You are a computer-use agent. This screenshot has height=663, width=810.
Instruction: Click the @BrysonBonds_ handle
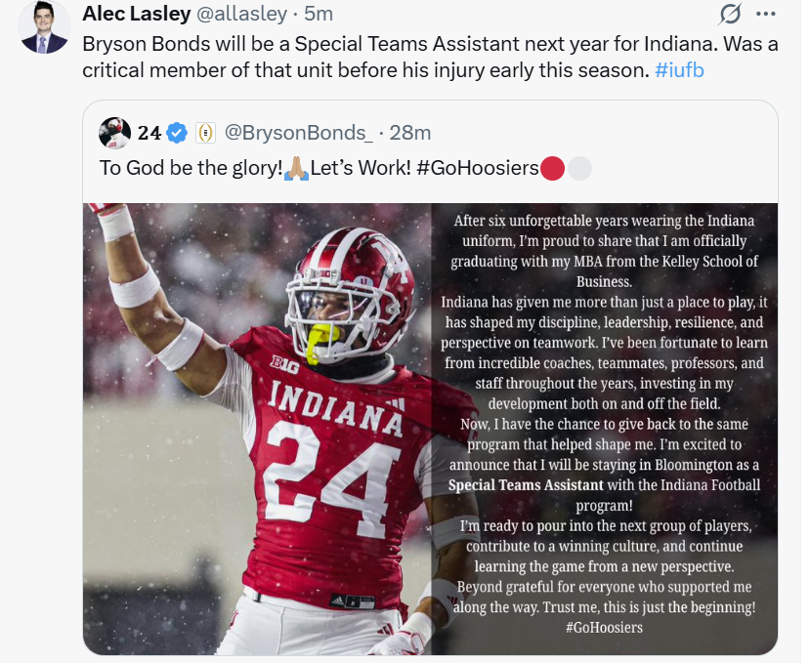pyautogui.click(x=298, y=132)
